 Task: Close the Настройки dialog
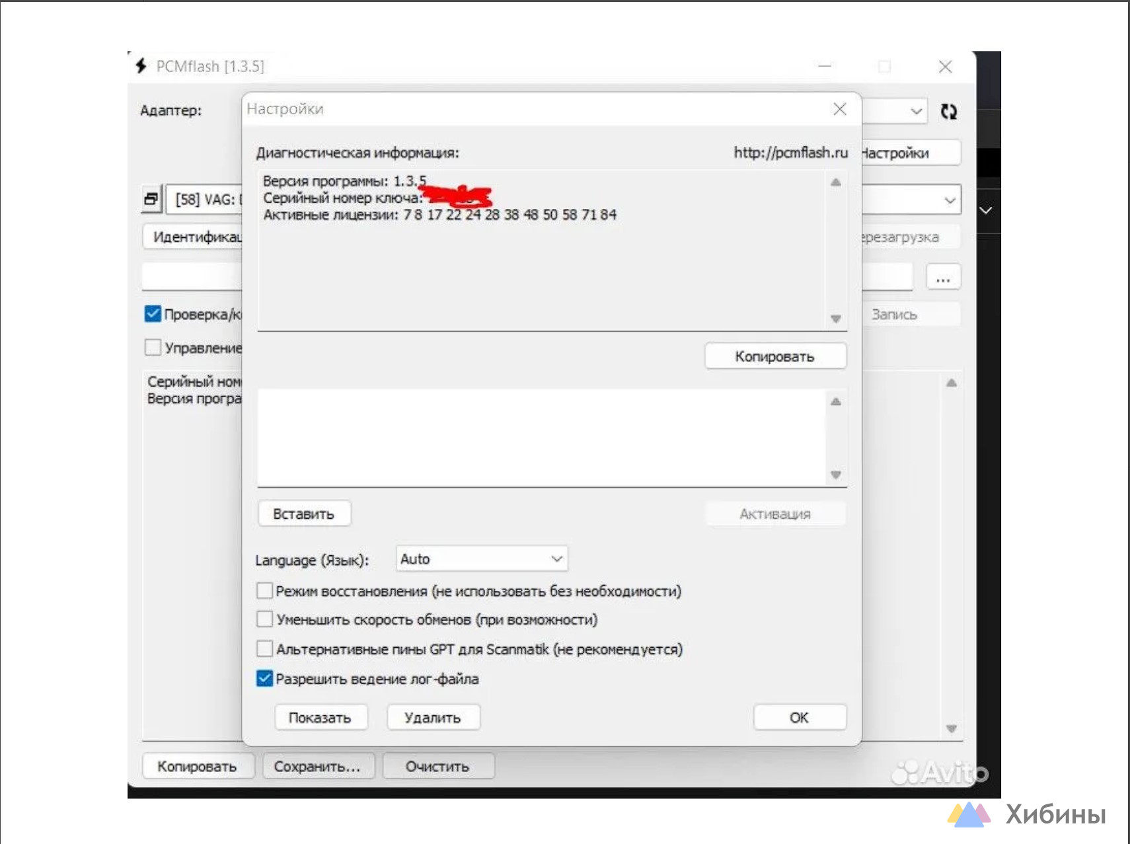click(839, 109)
